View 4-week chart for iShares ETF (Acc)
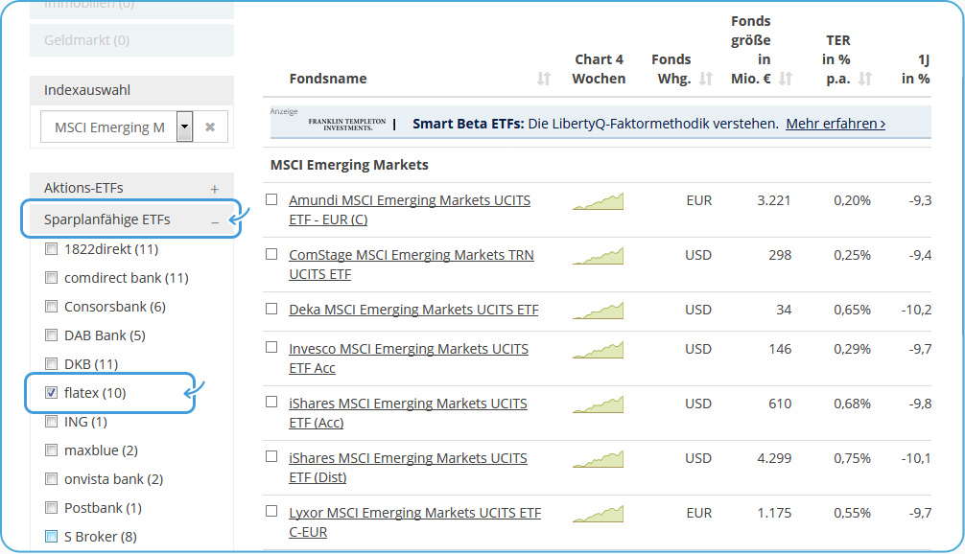The height and width of the screenshot is (554, 965). pyautogui.click(x=599, y=404)
